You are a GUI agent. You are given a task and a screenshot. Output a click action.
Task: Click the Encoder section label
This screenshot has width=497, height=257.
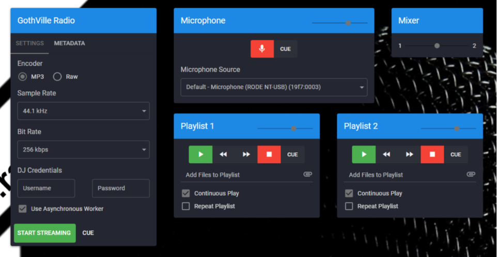tap(30, 63)
